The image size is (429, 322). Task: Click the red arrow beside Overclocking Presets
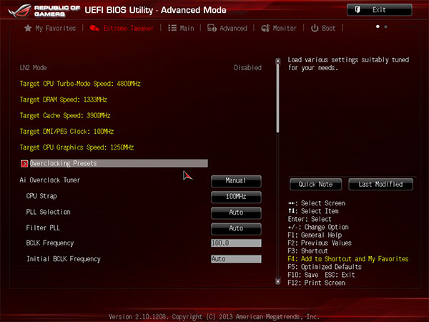24,163
